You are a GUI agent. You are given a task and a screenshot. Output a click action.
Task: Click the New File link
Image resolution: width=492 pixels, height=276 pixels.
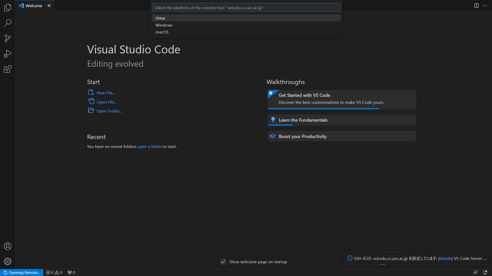(106, 93)
